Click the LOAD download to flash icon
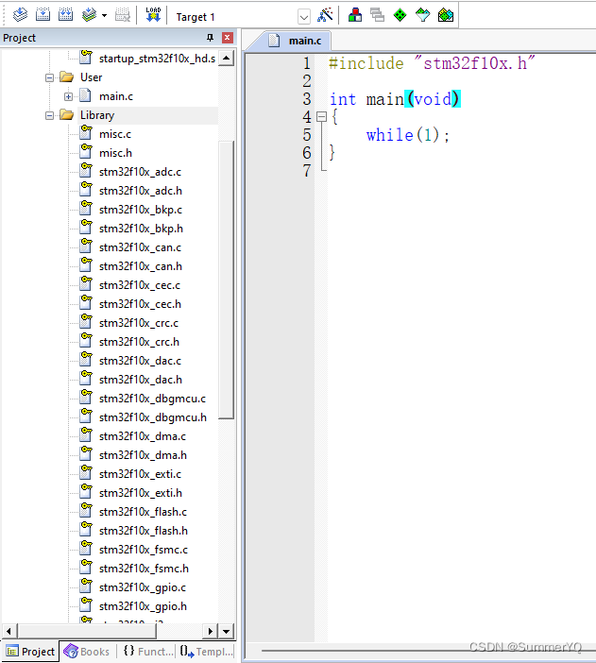The width and height of the screenshot is (596, 663). point(153,15)
